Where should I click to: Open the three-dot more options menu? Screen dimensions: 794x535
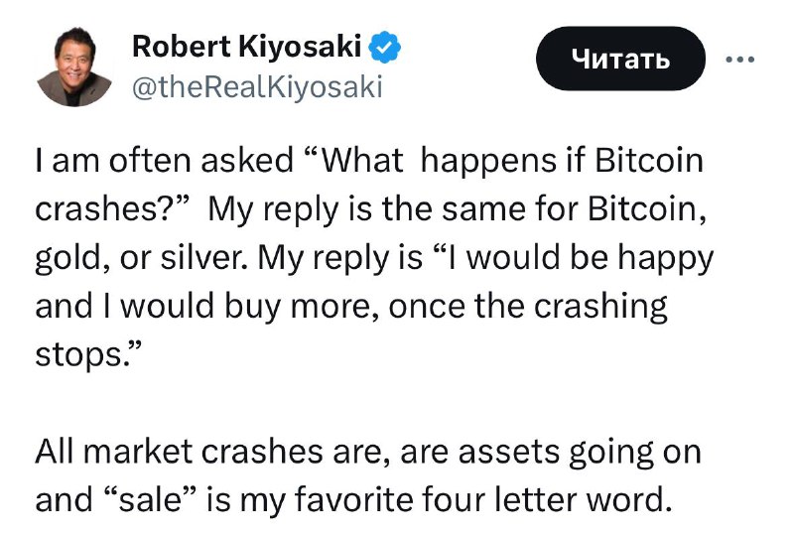tap(739, 60)
